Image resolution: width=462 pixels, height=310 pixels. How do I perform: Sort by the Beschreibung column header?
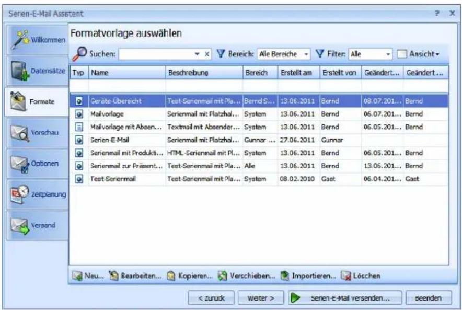click(x=204, y=73)
